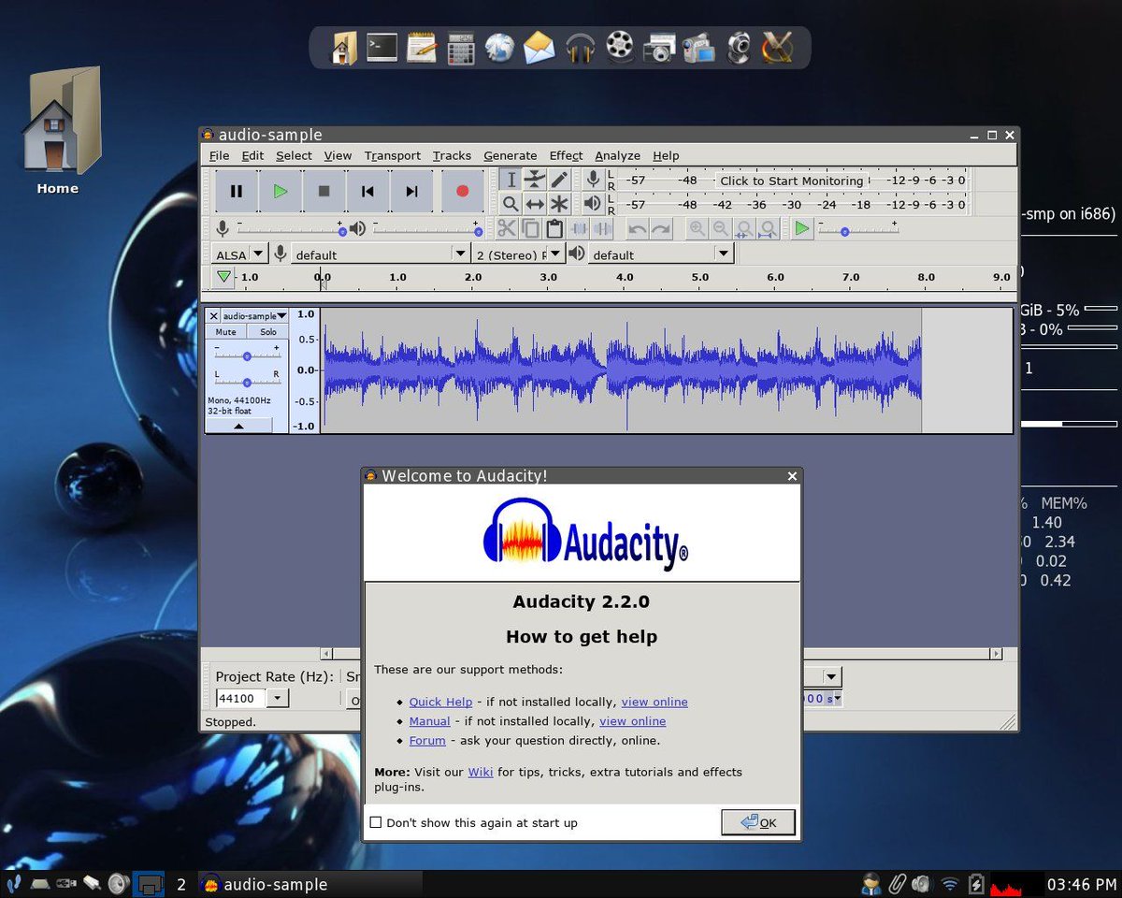The image size is (1122, 898).
Task: Open the File menu
Action: tap(219, 155)
